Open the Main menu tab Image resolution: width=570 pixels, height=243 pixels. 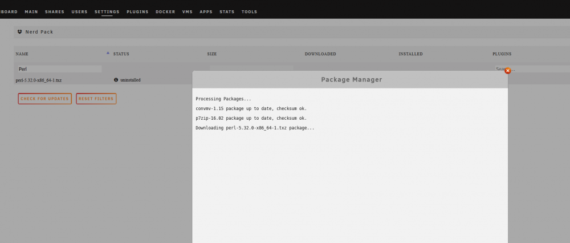click(31, 11)
